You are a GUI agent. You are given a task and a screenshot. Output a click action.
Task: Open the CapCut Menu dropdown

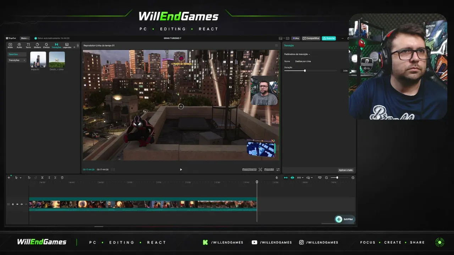coord(24,38)
